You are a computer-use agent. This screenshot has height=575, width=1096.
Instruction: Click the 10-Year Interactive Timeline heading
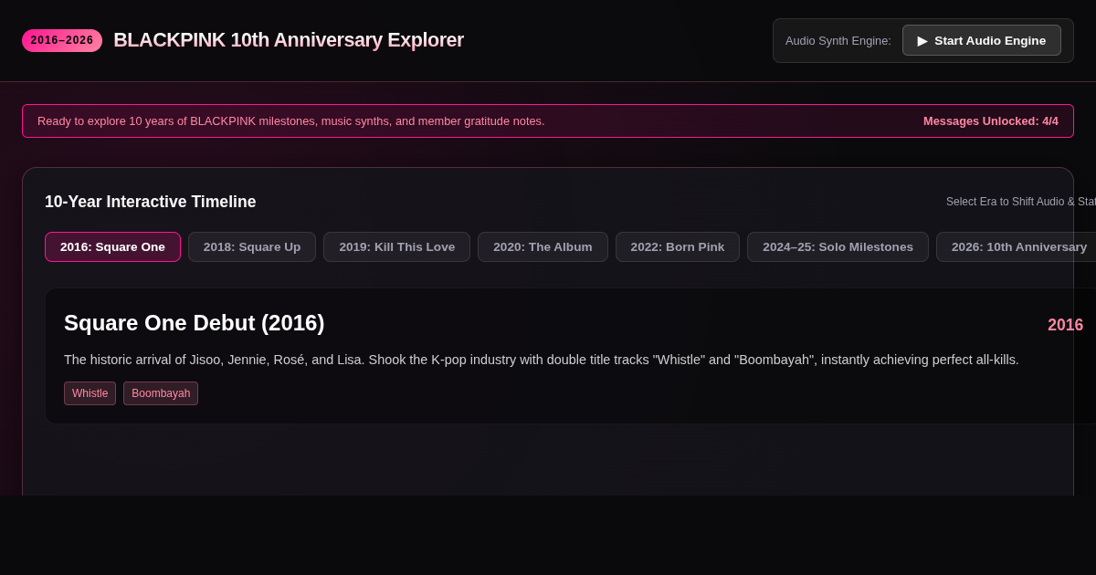coord(151,202)
